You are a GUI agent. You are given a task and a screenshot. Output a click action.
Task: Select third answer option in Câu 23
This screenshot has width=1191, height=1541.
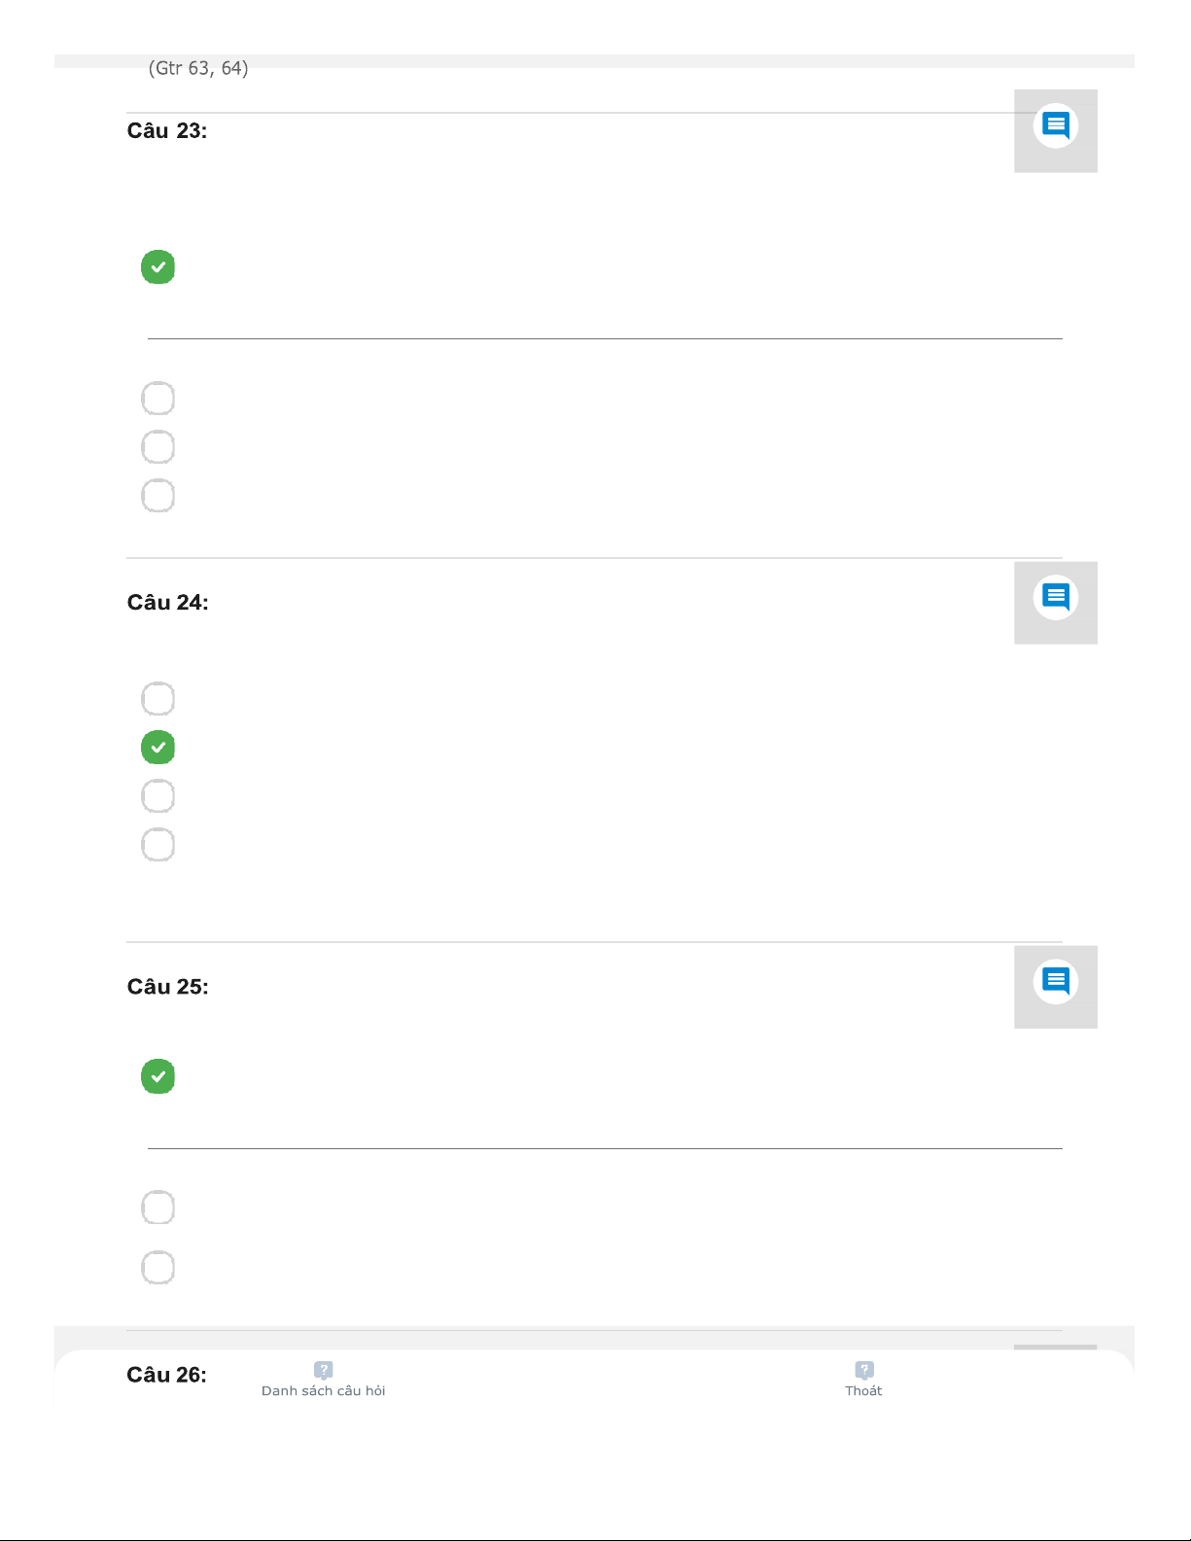158,447
